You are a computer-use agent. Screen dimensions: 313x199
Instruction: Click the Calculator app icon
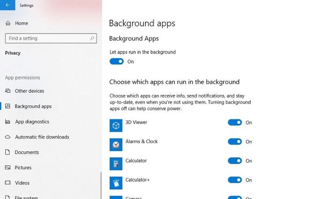116,164
